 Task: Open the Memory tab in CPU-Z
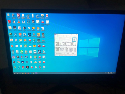tap(65, 36)
